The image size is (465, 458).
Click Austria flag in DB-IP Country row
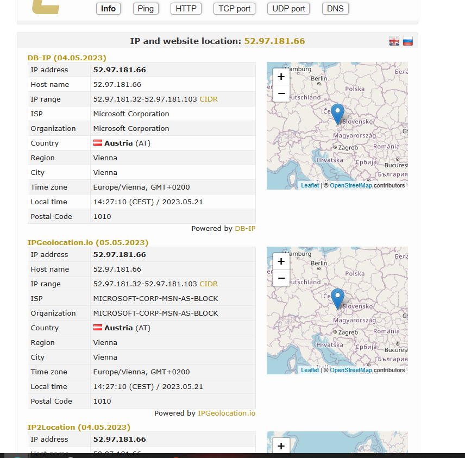(98, 143)
